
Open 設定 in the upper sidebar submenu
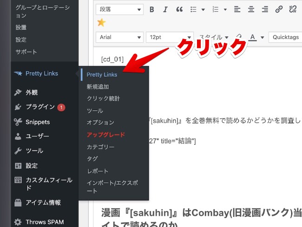click(21, 40)
